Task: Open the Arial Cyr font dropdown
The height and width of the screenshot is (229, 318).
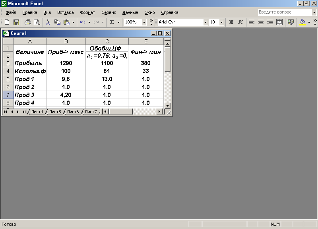Action: (x=206, y=22)
